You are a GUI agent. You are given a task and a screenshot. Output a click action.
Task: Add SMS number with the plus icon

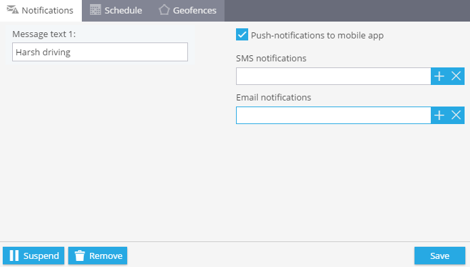coord(439,76)
